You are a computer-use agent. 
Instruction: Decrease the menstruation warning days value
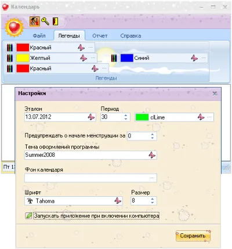(x=153, y=138)
